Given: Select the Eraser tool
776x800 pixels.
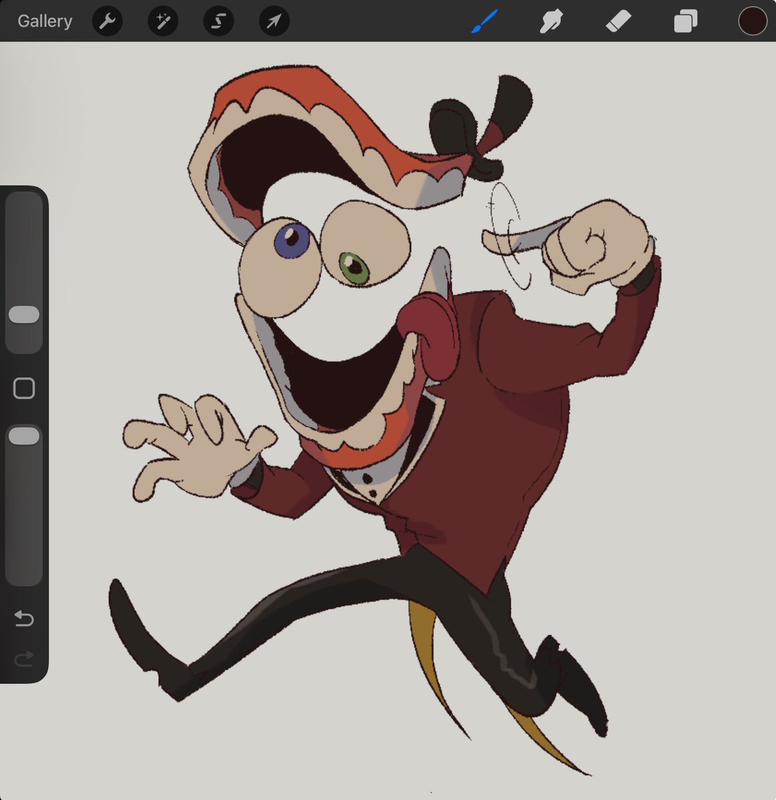Looking at the screenshot, I should pyautogui.click(x=618, y=21).
